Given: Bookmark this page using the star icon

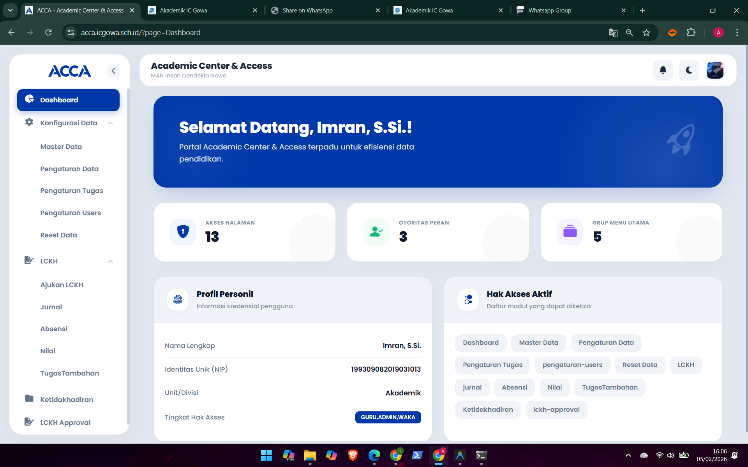Looking at the screenshot, I should pyautogui.click(x=646, y=33).
